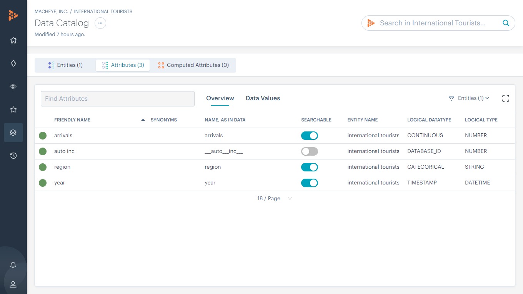Click INTERNATIONAL TOURISTS breadcrumb link
This screenshot has height=294, width=523.
pyautogui.click(x=103, y=12)
